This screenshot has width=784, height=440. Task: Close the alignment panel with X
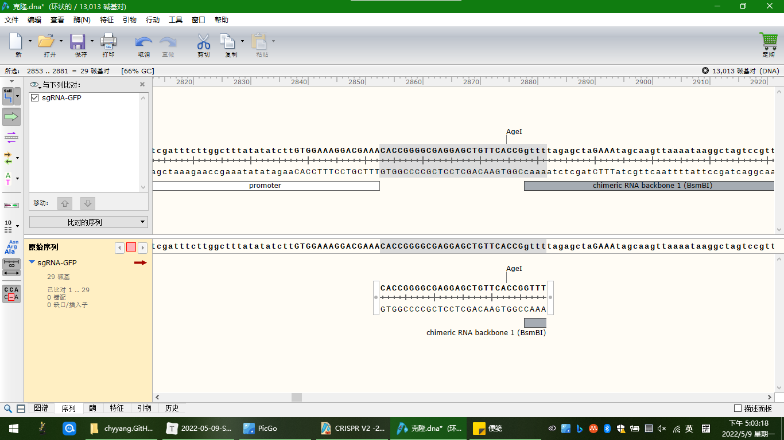pos(142,84)
